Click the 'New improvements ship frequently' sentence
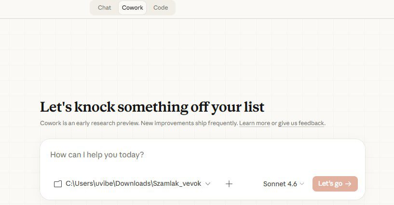Image resolution: width=394 pixels, height=205 pixels. pos(189,123)
